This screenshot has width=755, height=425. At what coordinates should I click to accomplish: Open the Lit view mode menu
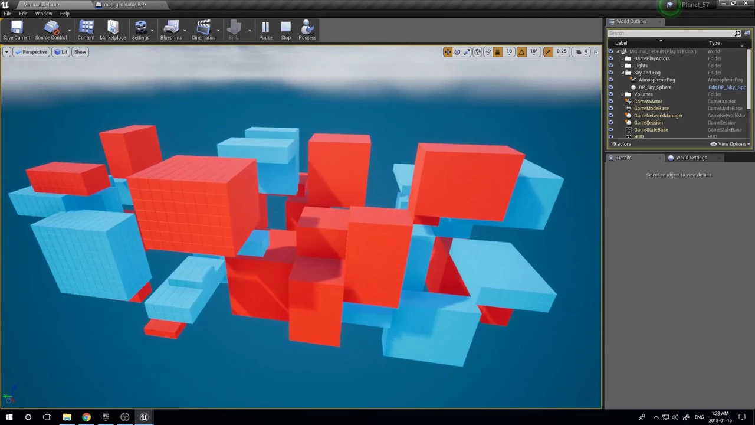point(61,52)
